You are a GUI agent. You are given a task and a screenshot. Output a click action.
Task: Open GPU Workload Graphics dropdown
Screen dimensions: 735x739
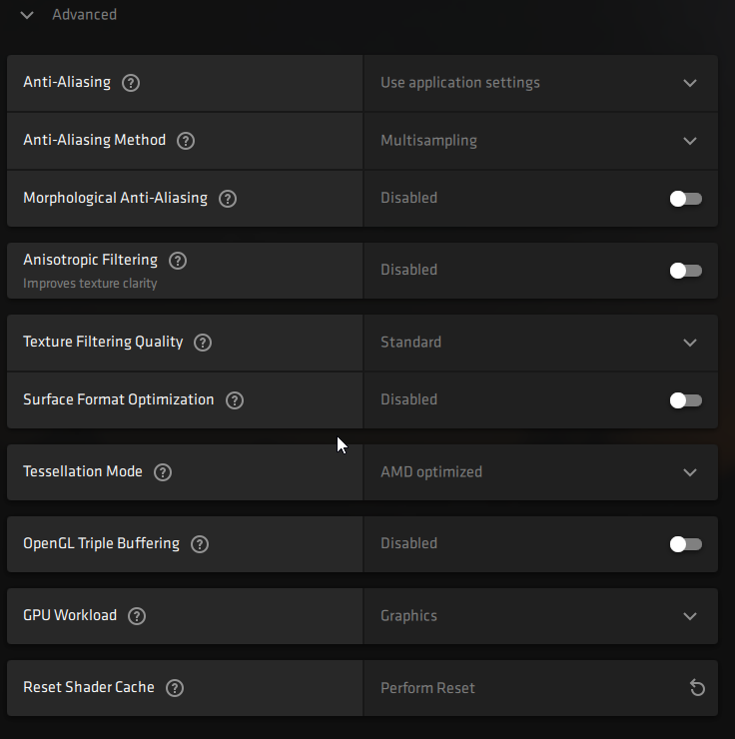click(x=539, y=616)
